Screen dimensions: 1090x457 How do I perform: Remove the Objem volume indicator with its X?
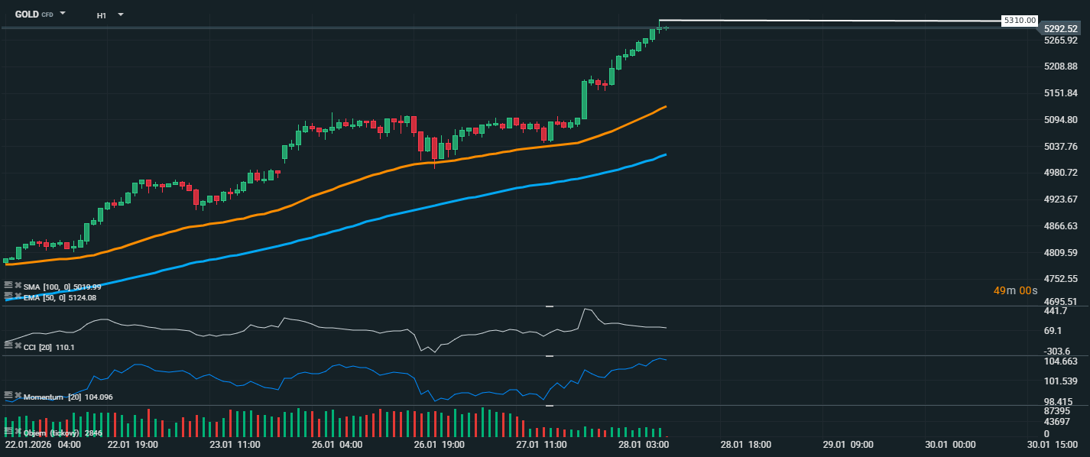click(18, 432)
